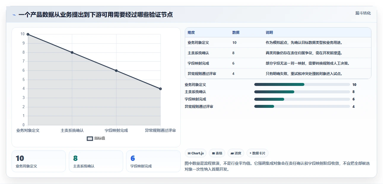
Task: Toggle the 指标值 legend swatch under the chart
Action: click(x=90, y=138)
